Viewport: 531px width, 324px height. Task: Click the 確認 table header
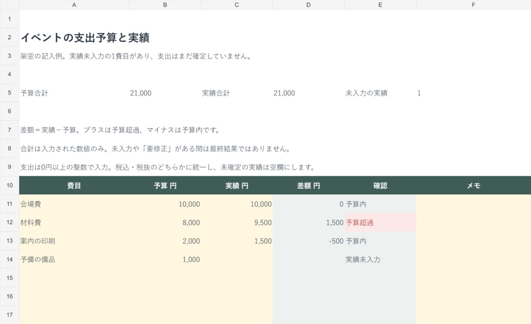pos(380,185)
